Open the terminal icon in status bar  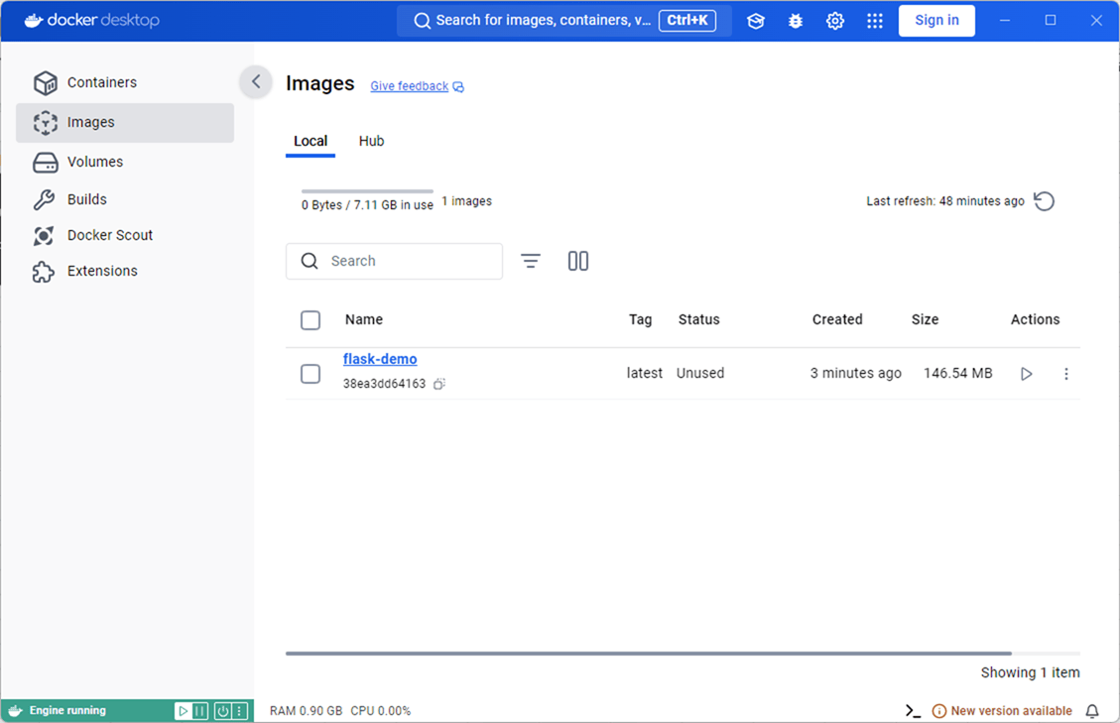(913, 710)
